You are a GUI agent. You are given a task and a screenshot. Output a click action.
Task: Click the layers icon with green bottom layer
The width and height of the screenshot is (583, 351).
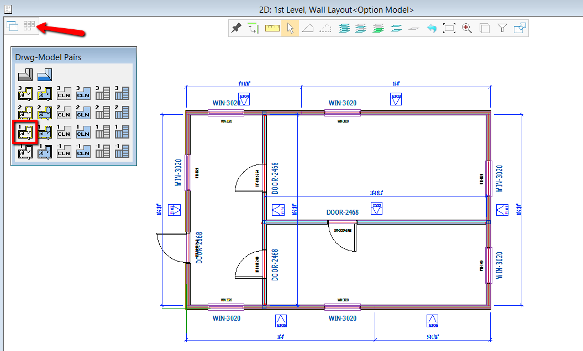coord(379,28)
